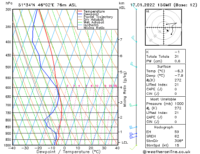Click the 'StmDir' value 308°
This screenshot has width=200, height=154.
tap(179, 141)
